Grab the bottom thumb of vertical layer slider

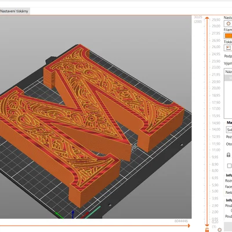tap(207, 226)
